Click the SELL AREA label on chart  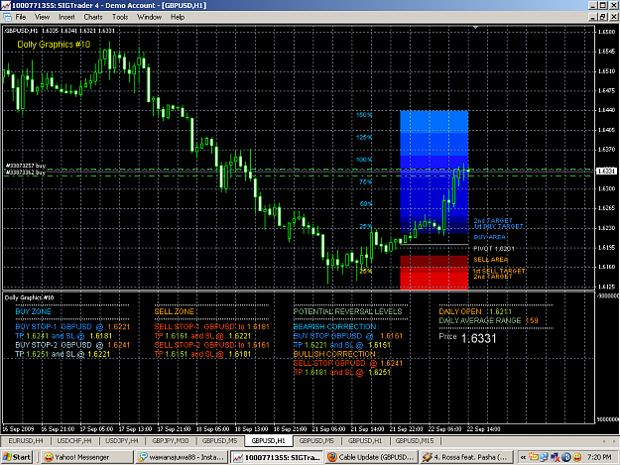coord(491,260)
